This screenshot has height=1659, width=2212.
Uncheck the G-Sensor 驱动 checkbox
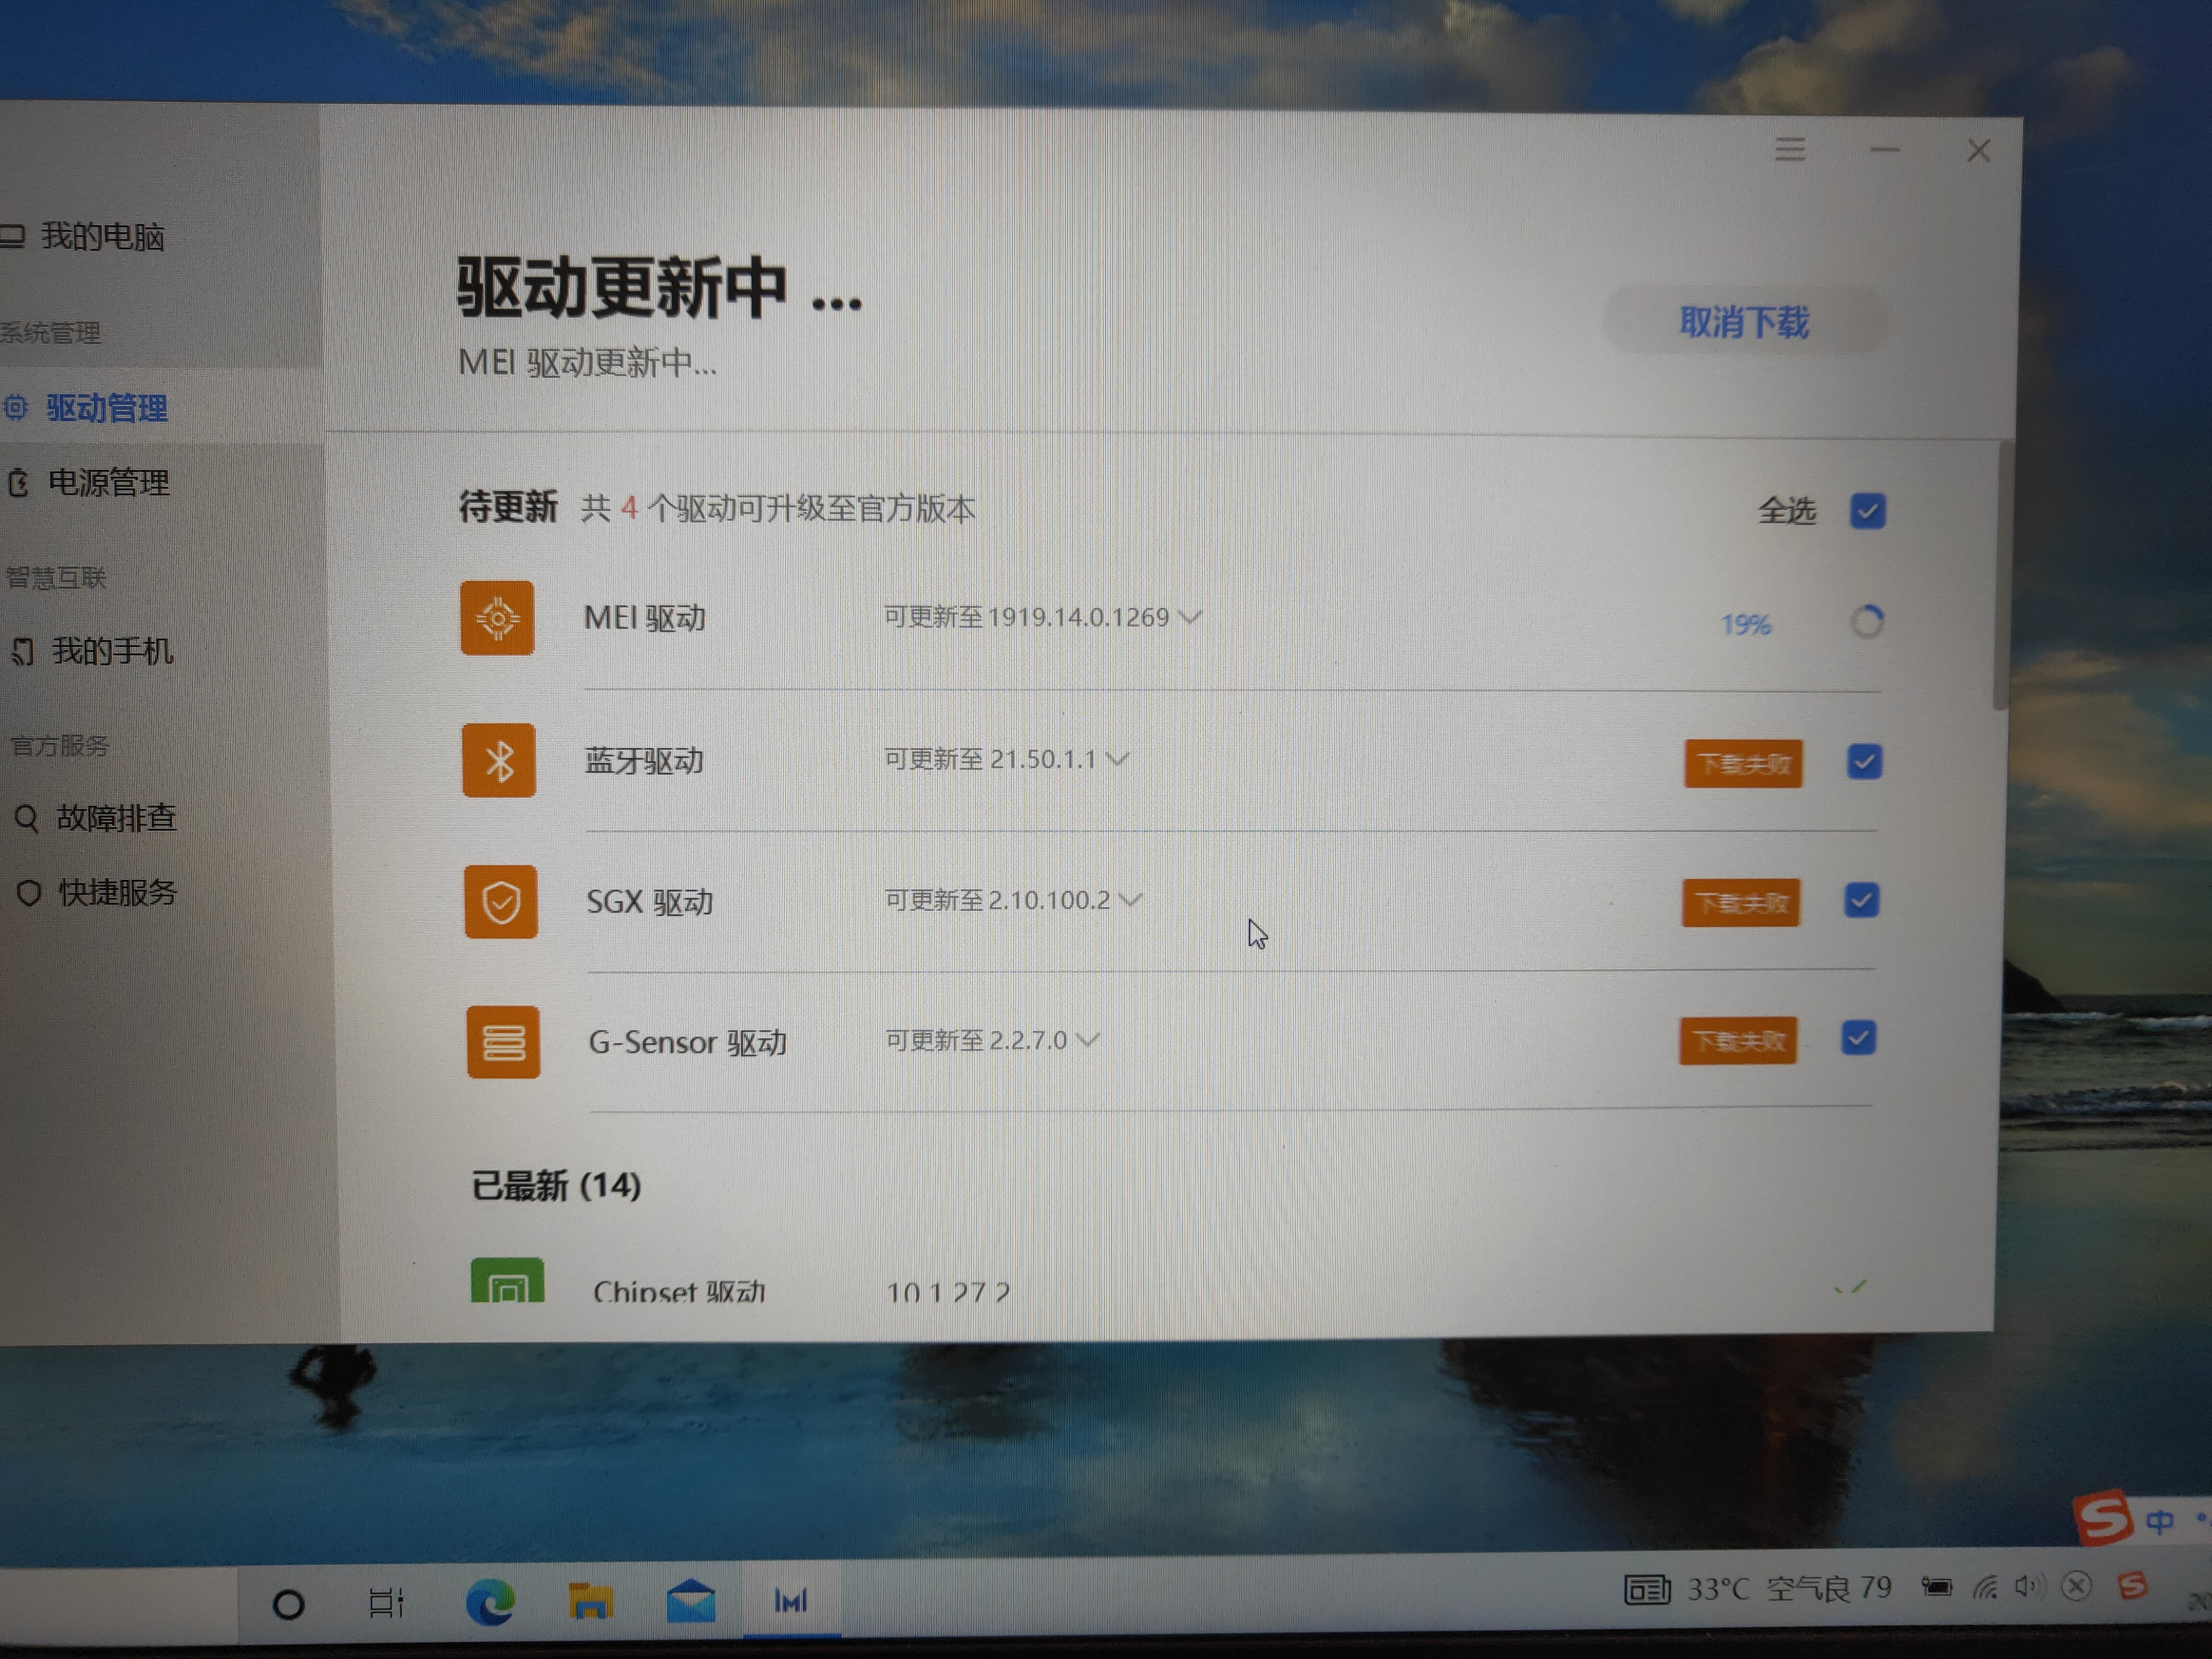point(1858,1038)
